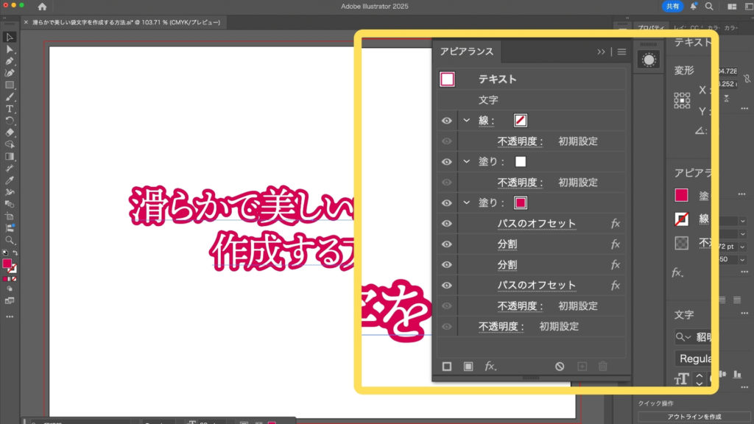Click Add New Effect fx icon at panel bottom
This screenshot has height=424, width=754.
click(490, 366)
